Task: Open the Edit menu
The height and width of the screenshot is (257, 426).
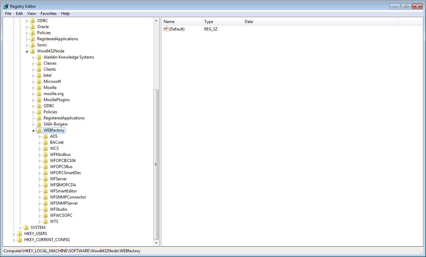Action: coord(19,14)
